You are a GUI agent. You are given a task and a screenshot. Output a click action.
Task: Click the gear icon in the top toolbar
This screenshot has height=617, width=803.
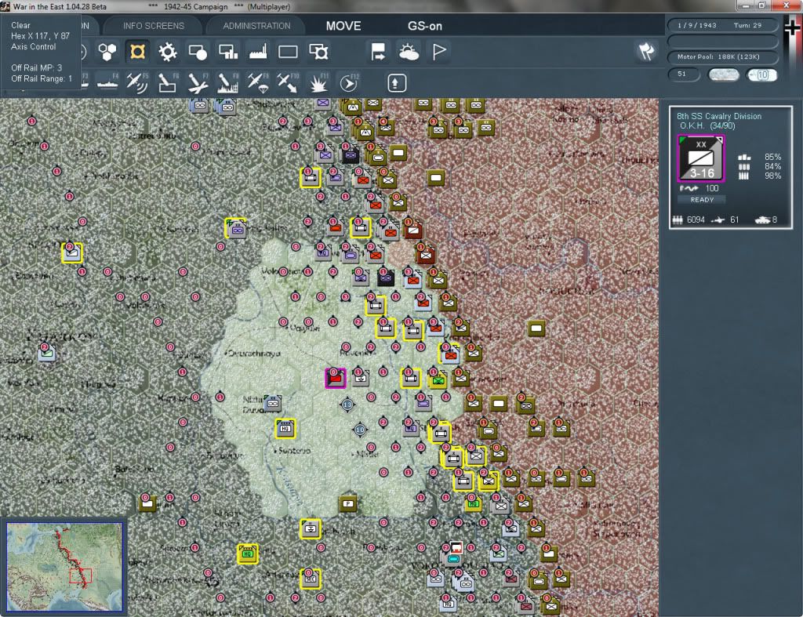click(x=168, y=52)
